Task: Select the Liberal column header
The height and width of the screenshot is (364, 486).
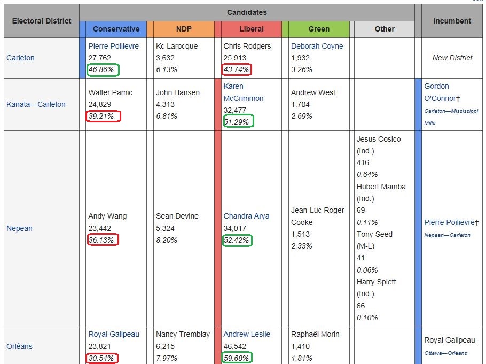Action: point(251,29)
